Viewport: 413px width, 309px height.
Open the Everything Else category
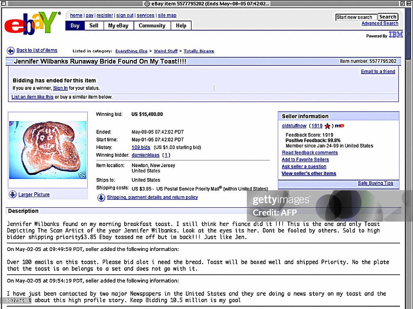(x=131, y=51)
